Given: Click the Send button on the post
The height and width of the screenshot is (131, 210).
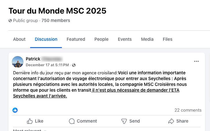Looking at the screenshot, I should pyautogui.click(x=130, y=121).
